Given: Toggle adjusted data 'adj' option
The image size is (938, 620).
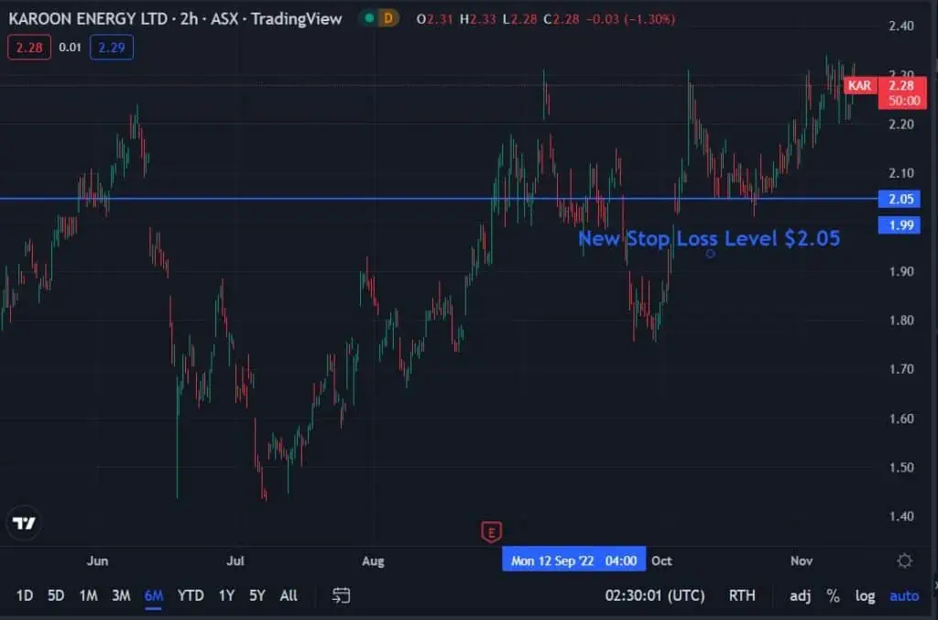Looking at the screenshot, I should [x=800, y=595].
